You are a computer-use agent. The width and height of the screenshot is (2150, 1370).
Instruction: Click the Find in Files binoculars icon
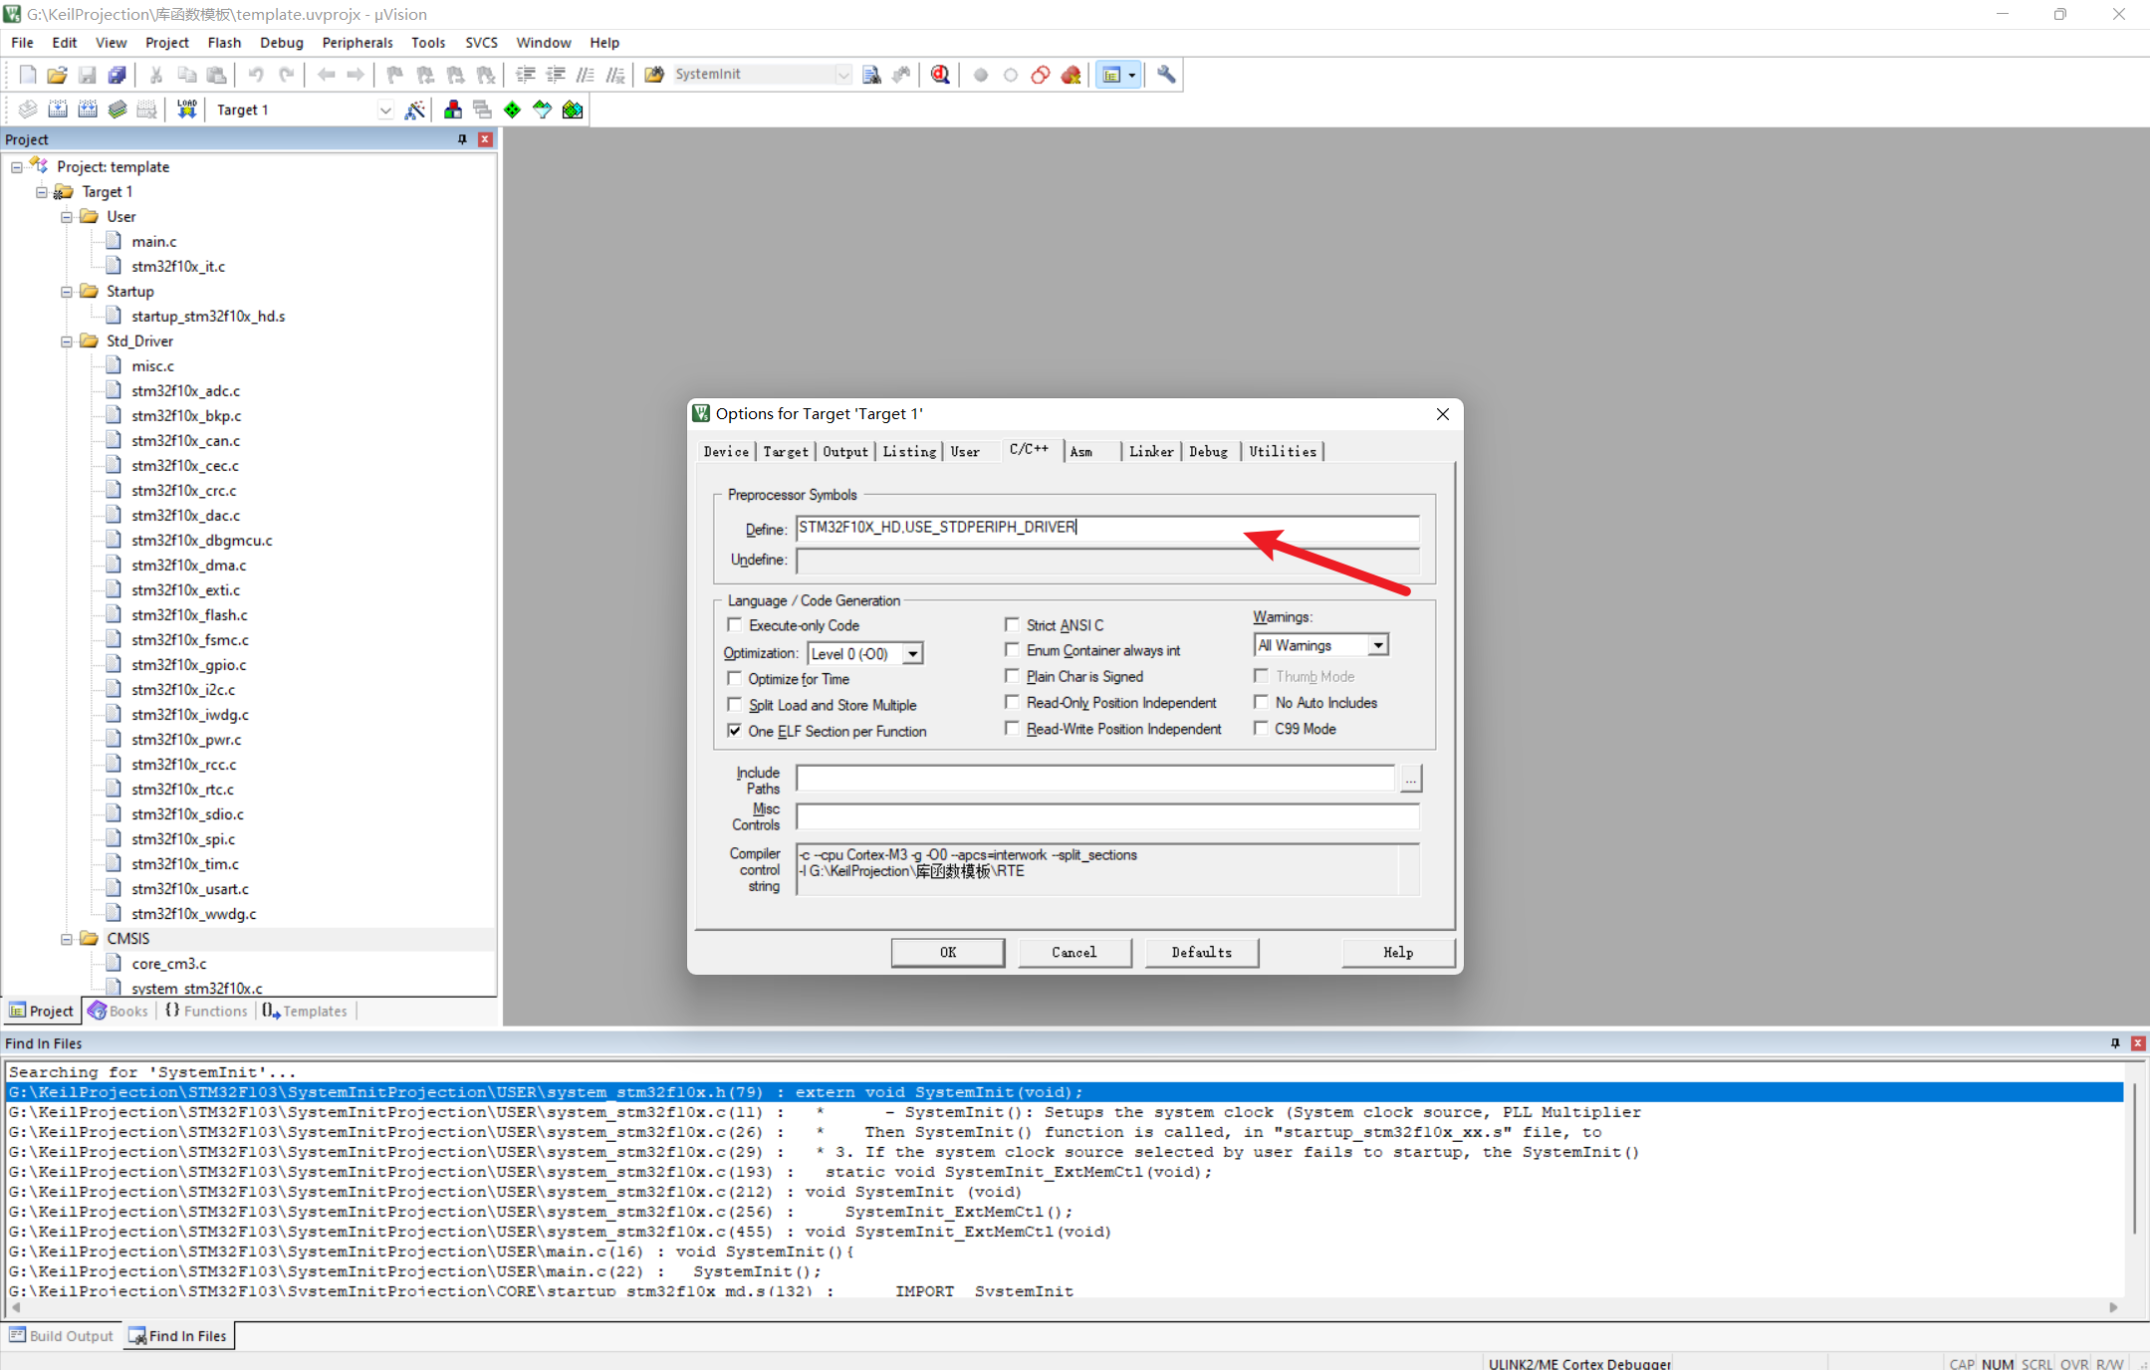coord(654,74)
